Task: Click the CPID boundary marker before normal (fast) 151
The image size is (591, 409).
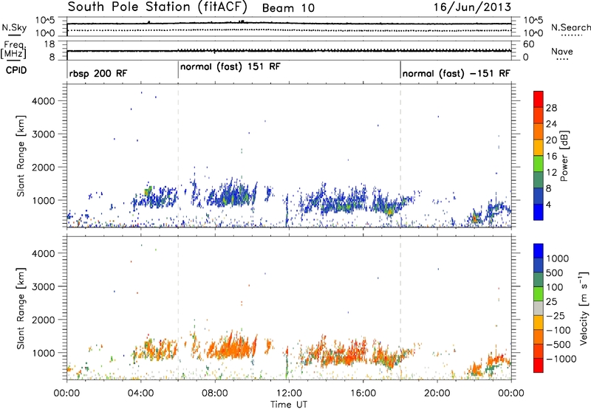Action: [178, 69]
